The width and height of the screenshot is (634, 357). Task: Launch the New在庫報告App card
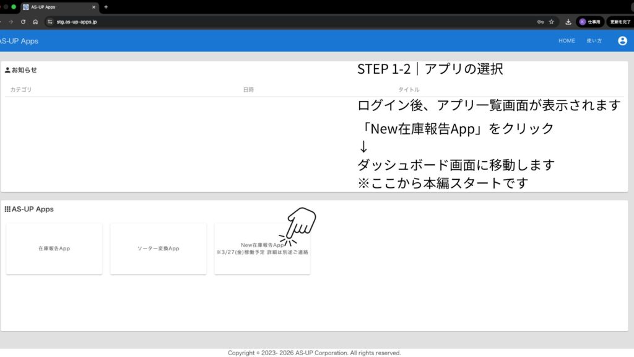[x=262, y=249]
